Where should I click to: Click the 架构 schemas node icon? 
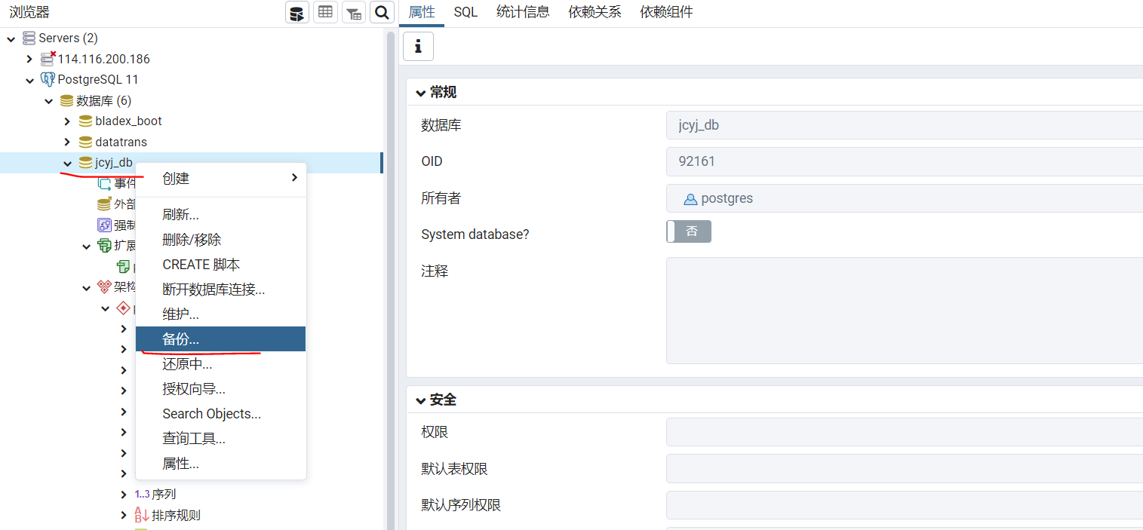pyautogui.click(x=105, y=286)
